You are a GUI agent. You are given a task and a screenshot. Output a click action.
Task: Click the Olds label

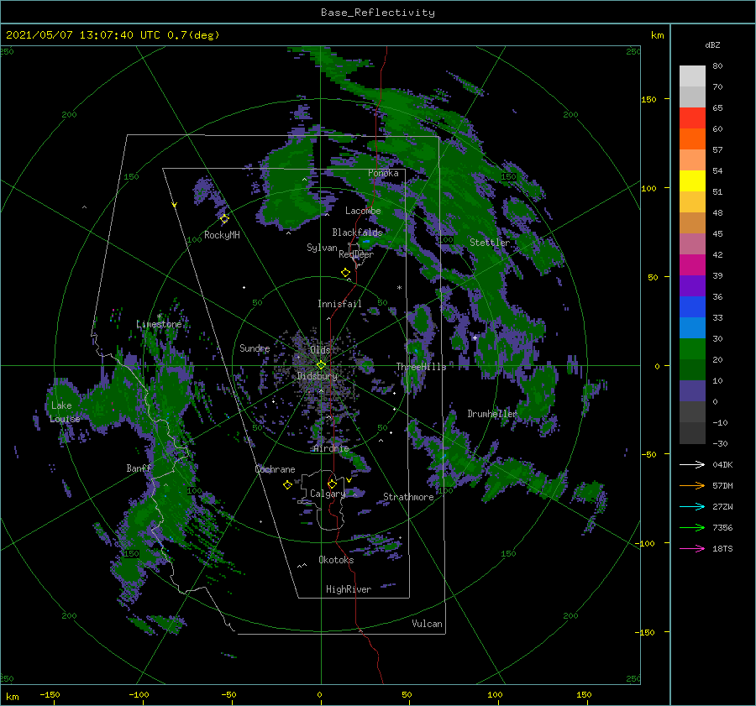click(x=320, y=350)
